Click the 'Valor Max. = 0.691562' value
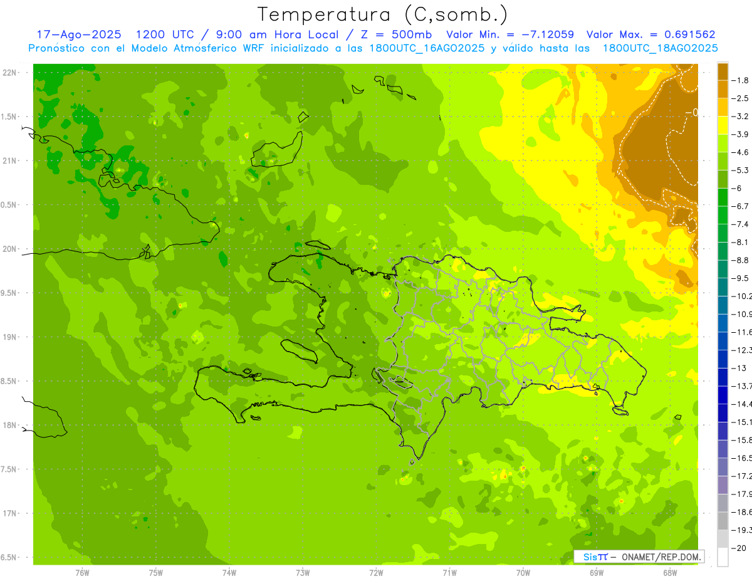Image resolution: width=752 pixels, height=581 pixels. tap(650, 34)
